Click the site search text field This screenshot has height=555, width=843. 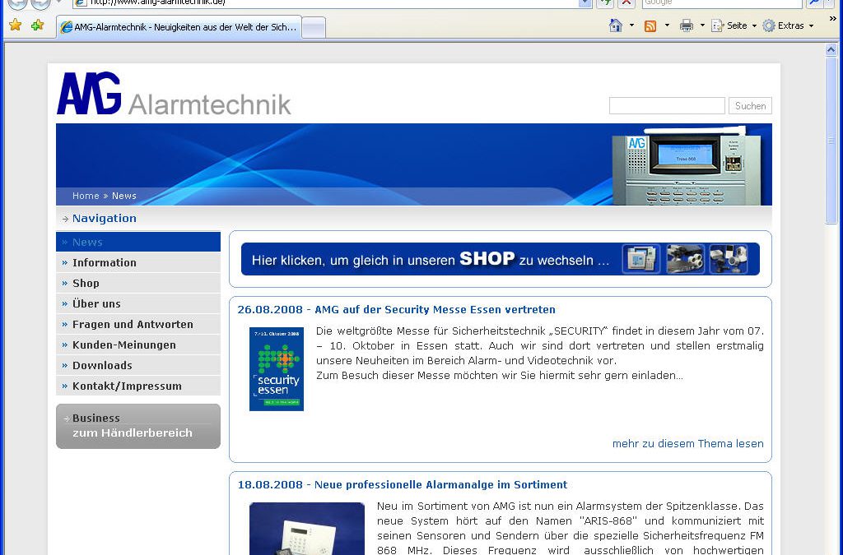point(666,105)
